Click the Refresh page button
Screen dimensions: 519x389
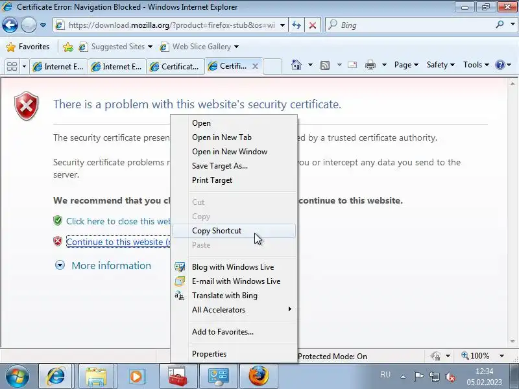(x=296, y=25)
